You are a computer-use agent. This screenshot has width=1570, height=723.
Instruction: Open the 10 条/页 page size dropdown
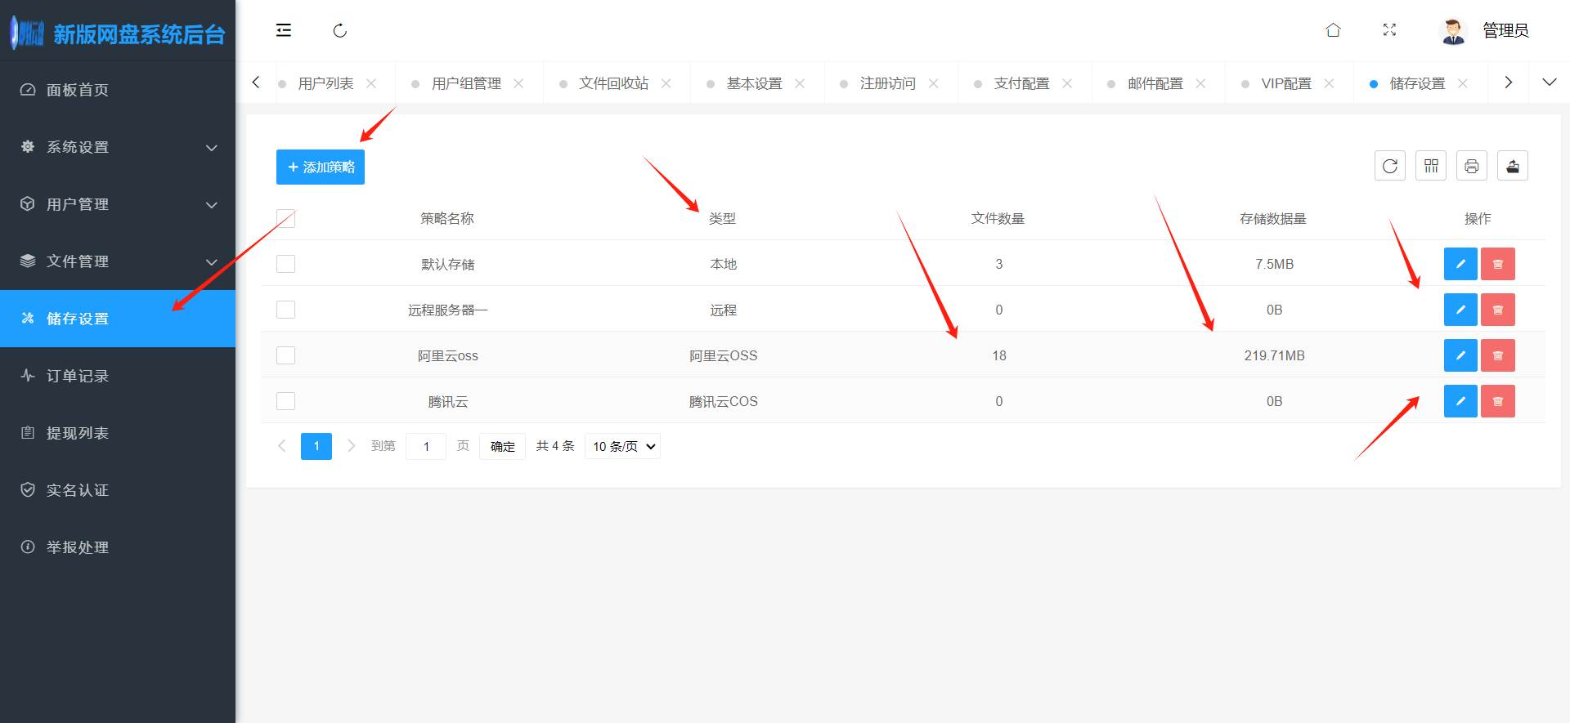pos(623,446)
